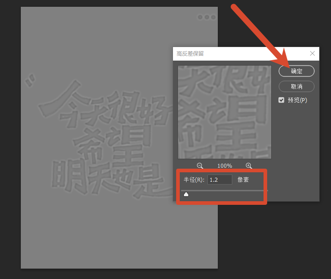Click the last dot on the poster

[213, 17]
